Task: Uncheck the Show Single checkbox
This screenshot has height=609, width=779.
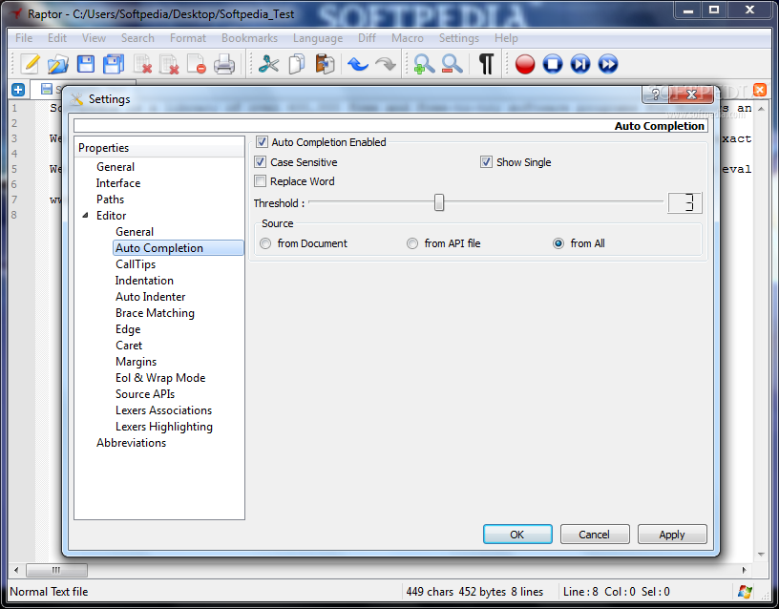Action: (486, 162)
